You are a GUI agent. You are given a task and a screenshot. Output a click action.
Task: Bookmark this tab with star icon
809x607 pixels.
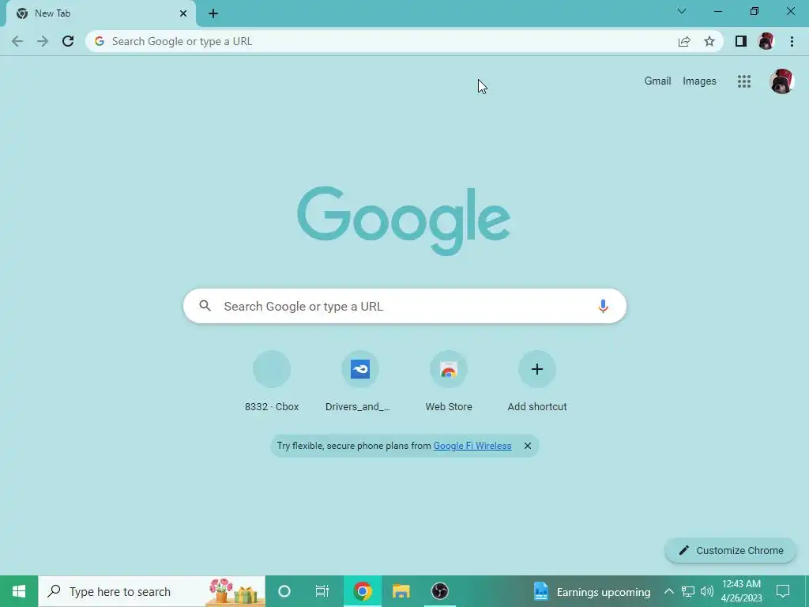pos(709,41)
